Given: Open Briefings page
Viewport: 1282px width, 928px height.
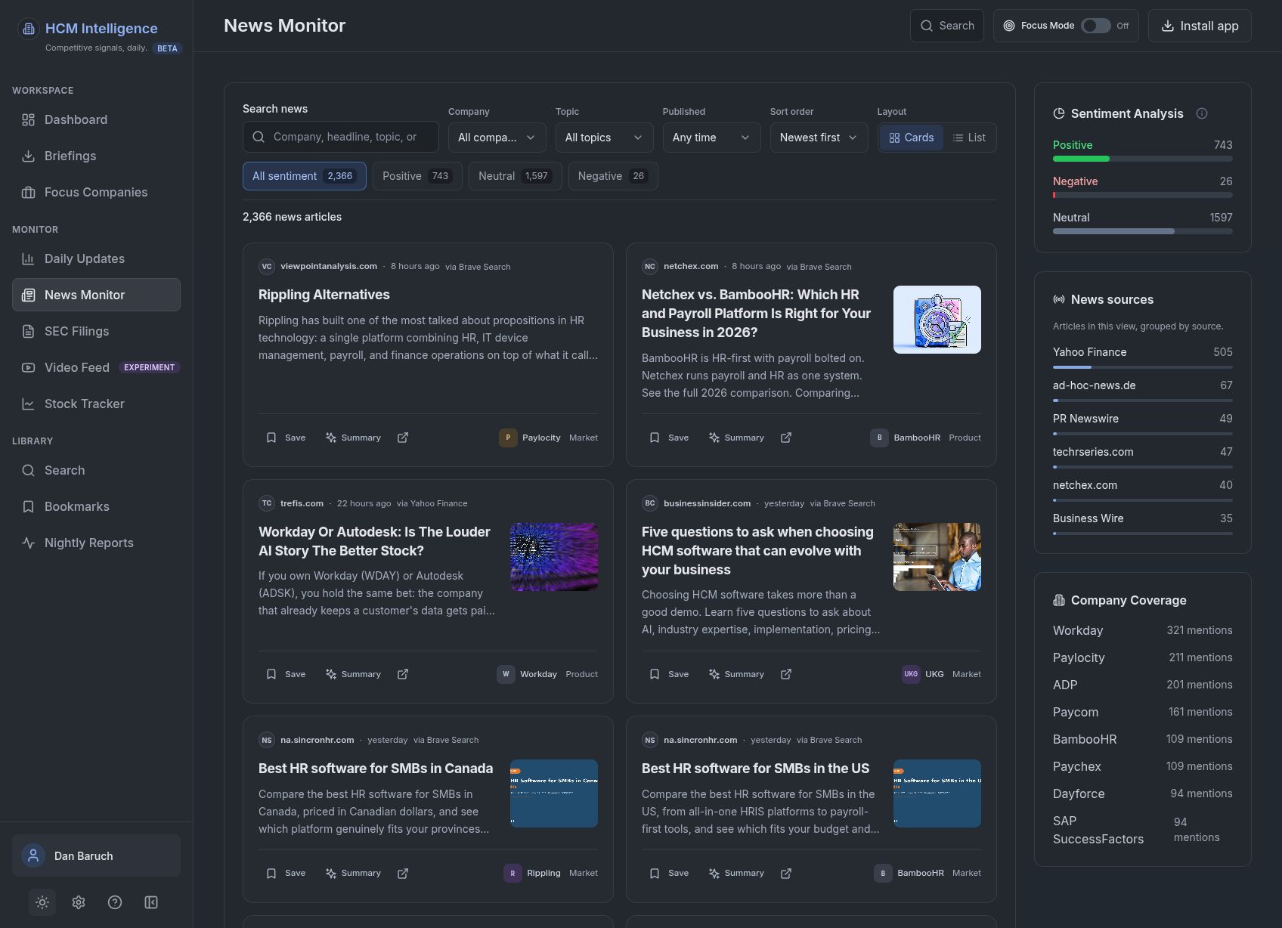Looking at the screenshot, I should [x=96, y=156].
